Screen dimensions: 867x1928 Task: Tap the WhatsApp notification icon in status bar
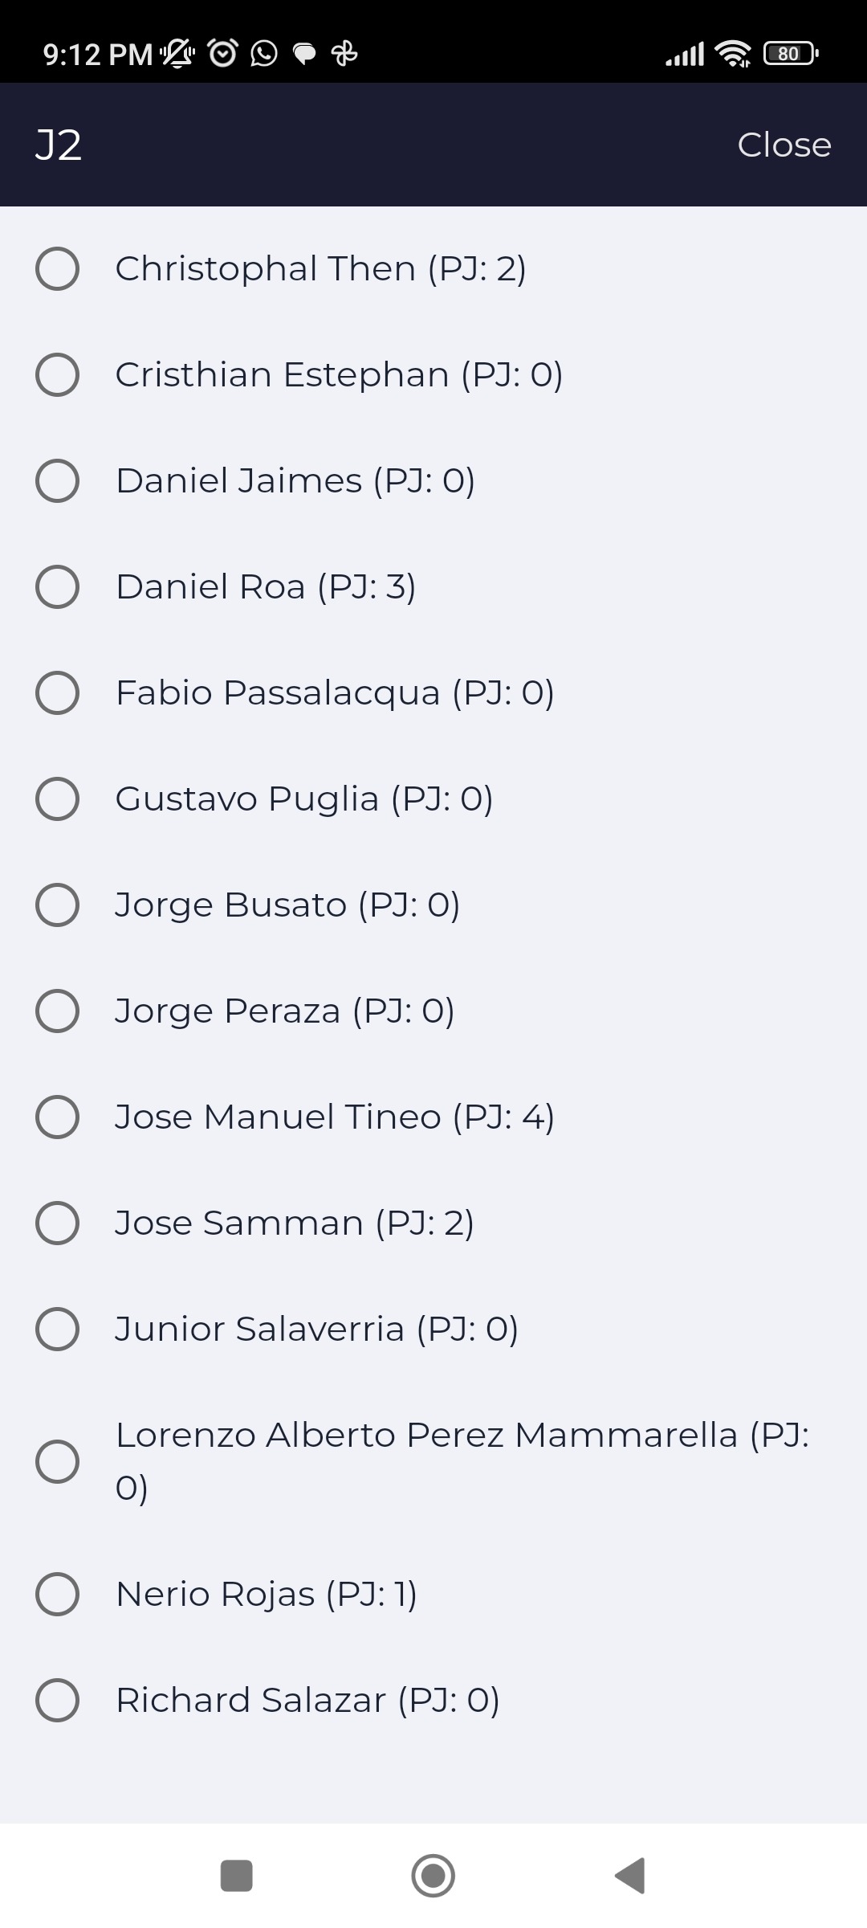264,54
